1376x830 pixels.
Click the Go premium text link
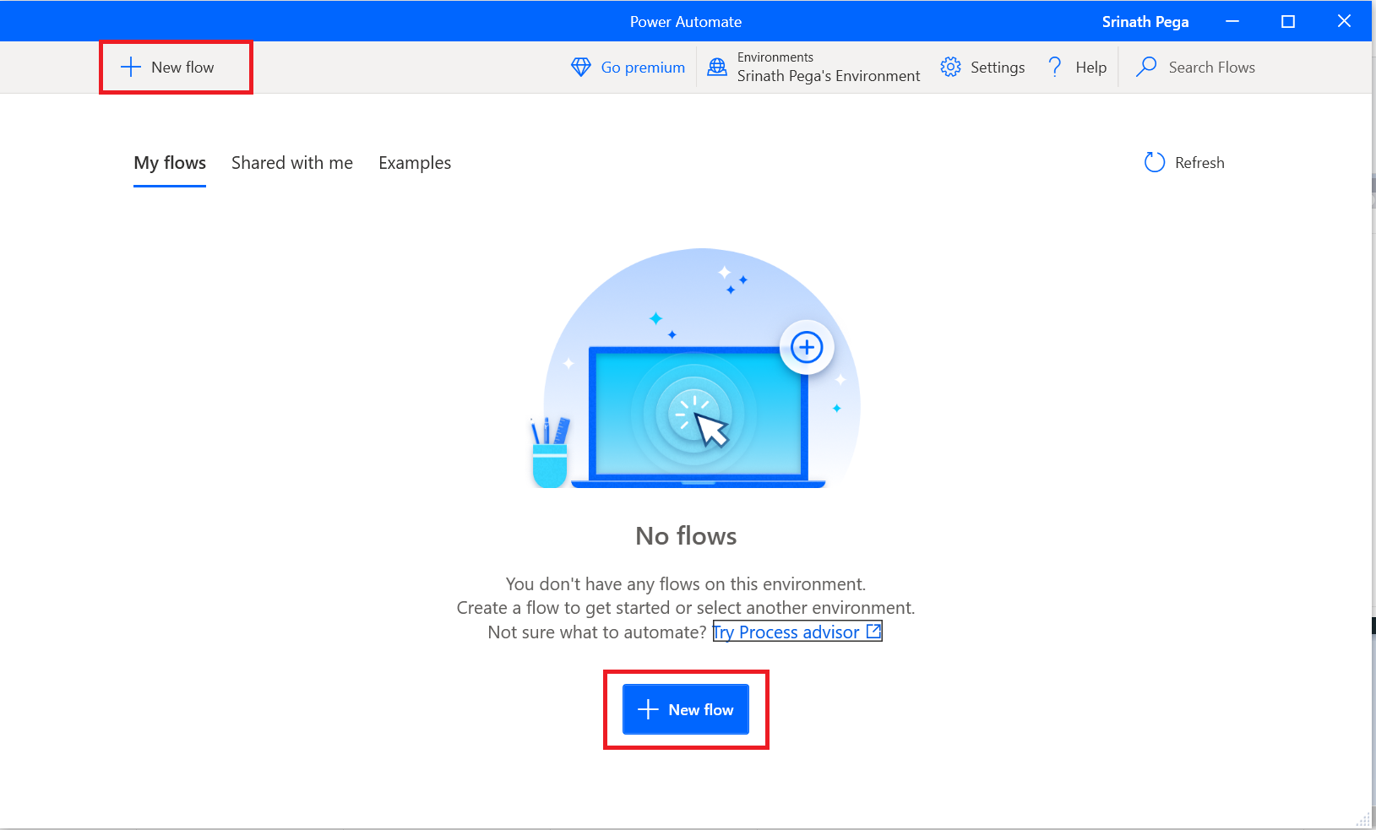[x=643, y=68]
